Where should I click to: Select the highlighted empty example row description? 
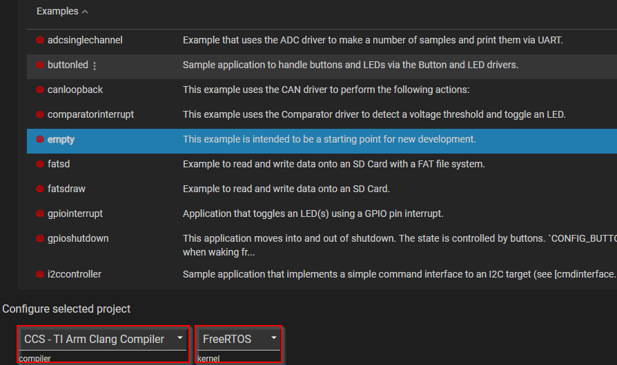(x=329, y=139)
